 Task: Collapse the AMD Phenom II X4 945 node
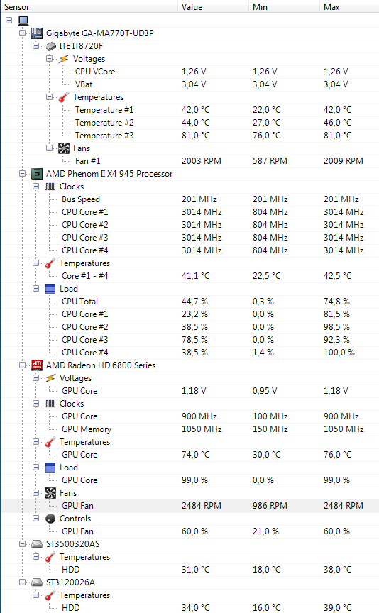[x=22, y=174]
